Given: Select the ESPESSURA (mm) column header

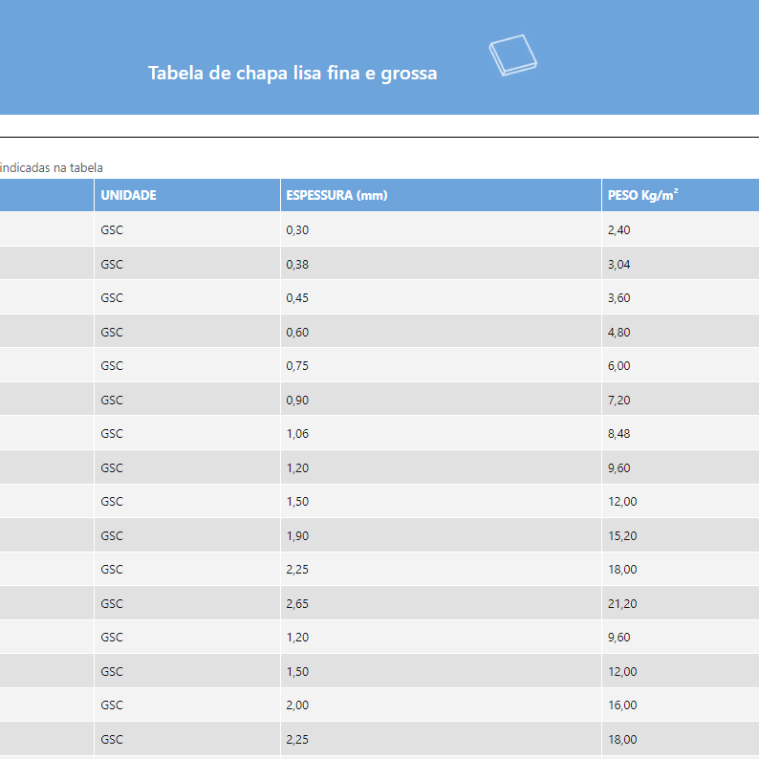Looking at the screenshot, I should click(336, 195).
